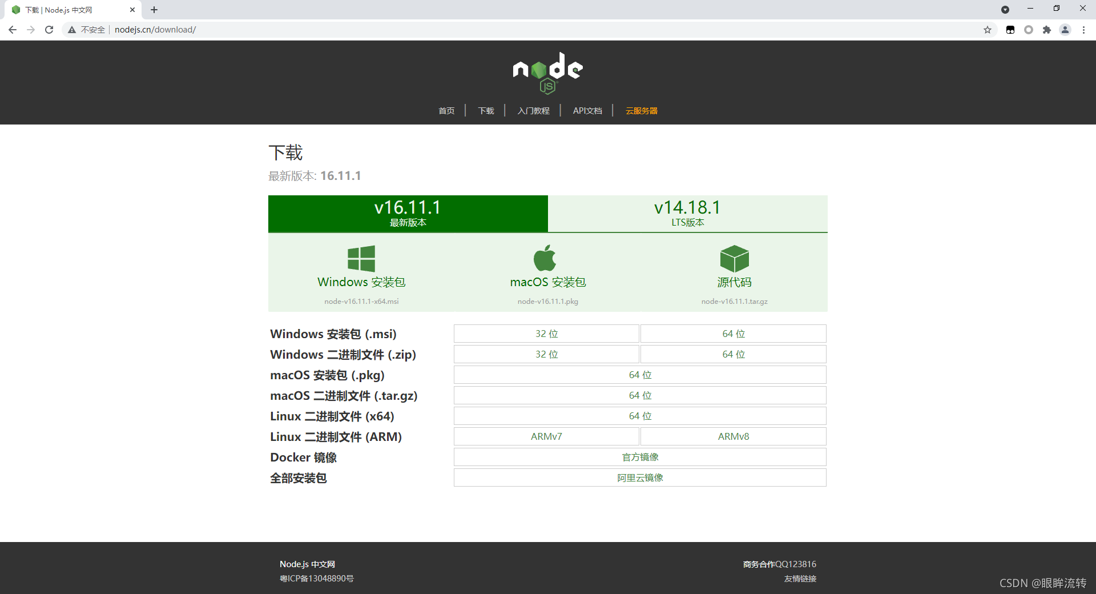Open the 阿里云镜像 full packages link
Screen dimensions: 1096x594
pos(640,477)
